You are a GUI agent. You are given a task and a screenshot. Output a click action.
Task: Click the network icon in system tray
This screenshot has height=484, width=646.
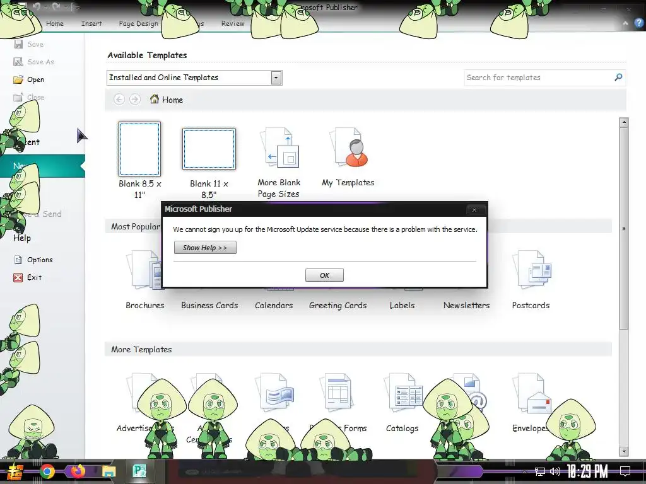tap(540, 471)
